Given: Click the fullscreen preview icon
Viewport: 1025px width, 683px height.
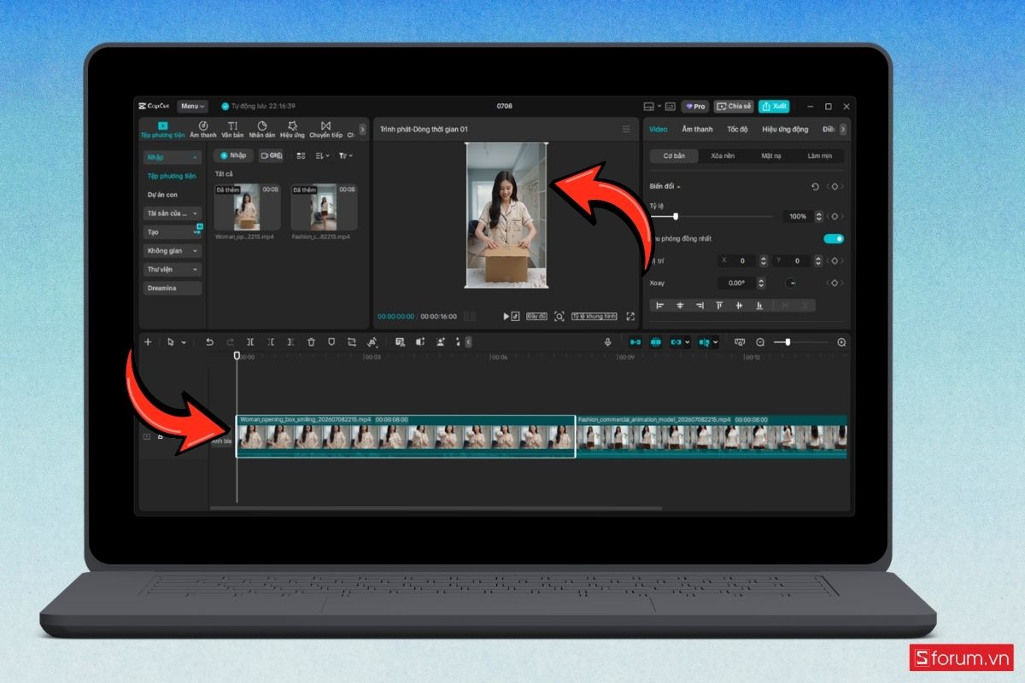Looking at the screenshot, I should click(630, 316).
